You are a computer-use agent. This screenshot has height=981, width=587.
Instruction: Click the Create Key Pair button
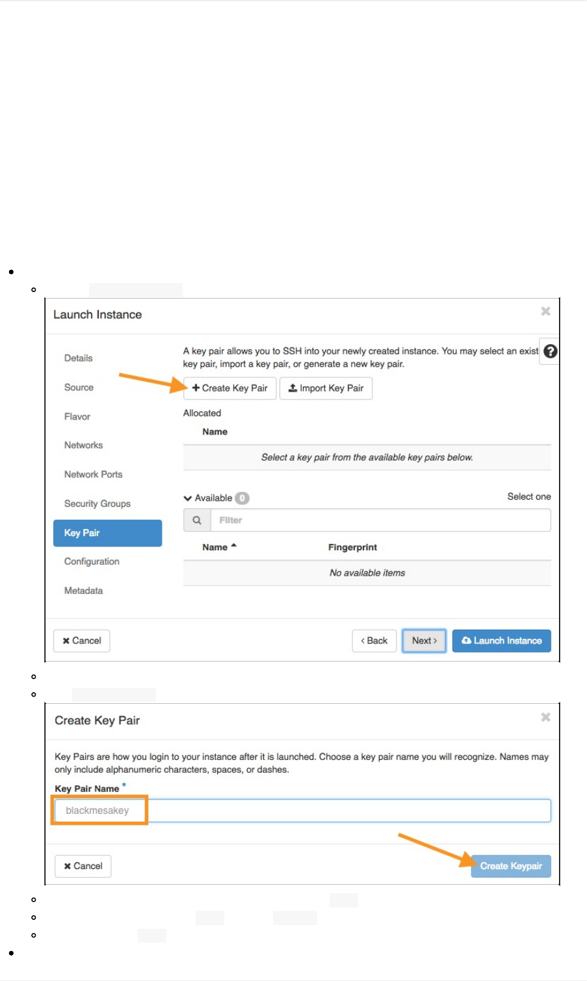click(230, 388)
